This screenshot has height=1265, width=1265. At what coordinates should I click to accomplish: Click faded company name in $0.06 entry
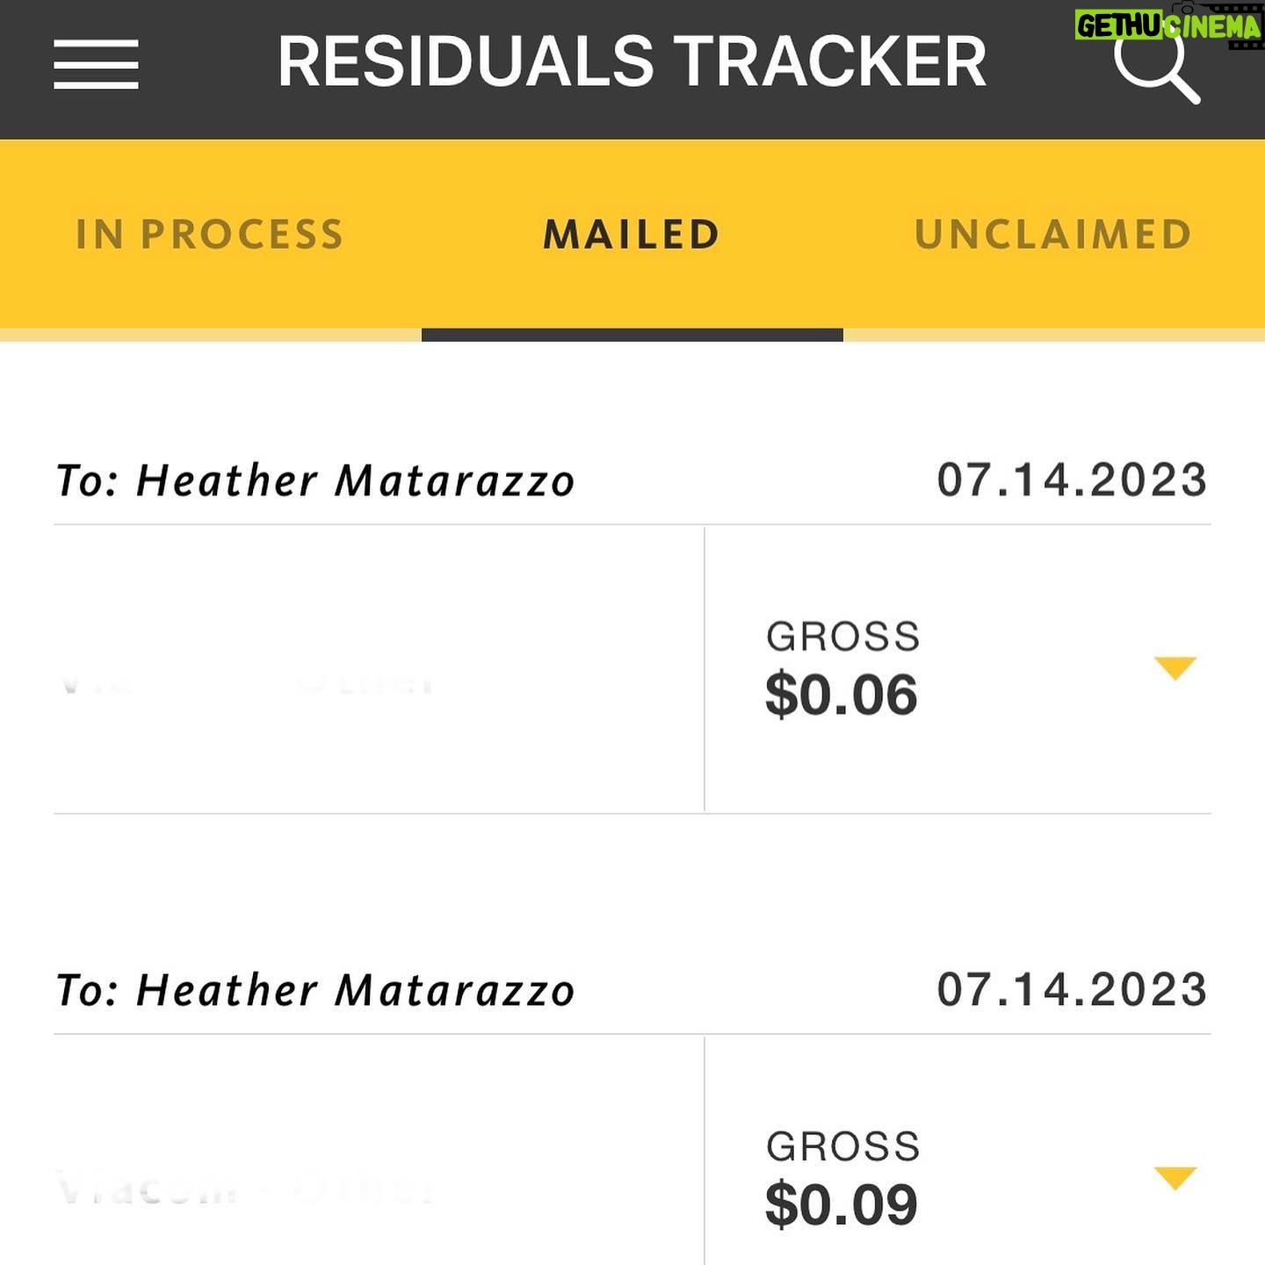click(x=246, y=683)
